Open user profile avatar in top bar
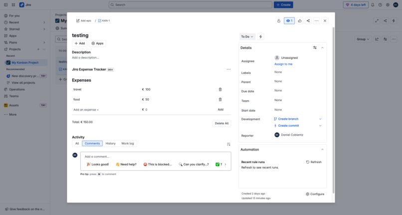The width and height of the screenshot is (402, 215). click(x=396, y=5)
